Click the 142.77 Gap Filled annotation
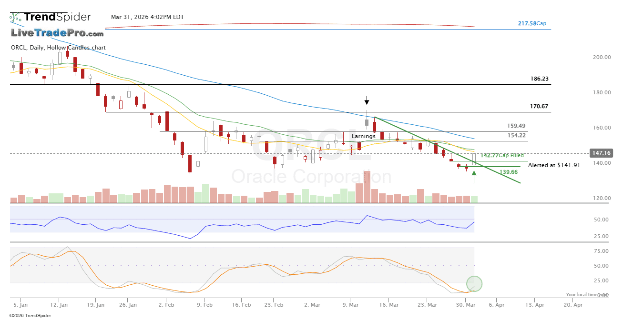 point(502,155)
